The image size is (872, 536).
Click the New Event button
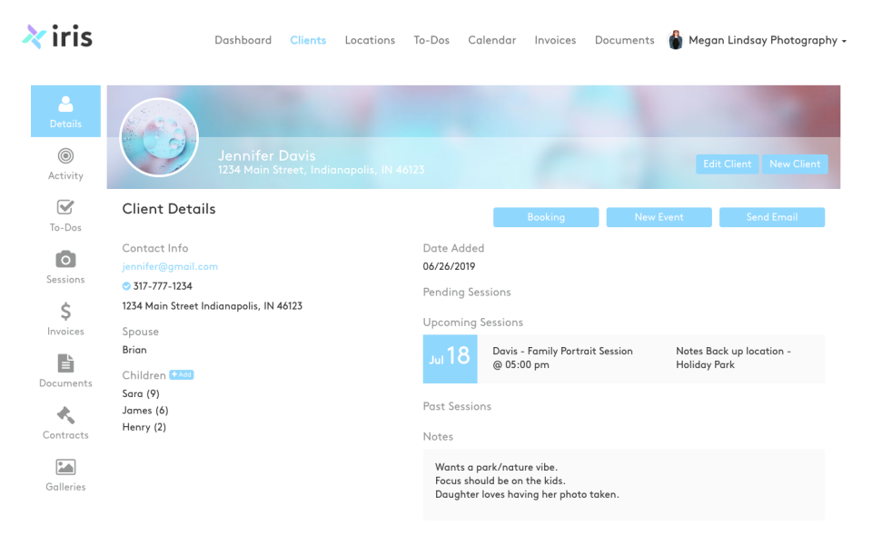(659, 217)
